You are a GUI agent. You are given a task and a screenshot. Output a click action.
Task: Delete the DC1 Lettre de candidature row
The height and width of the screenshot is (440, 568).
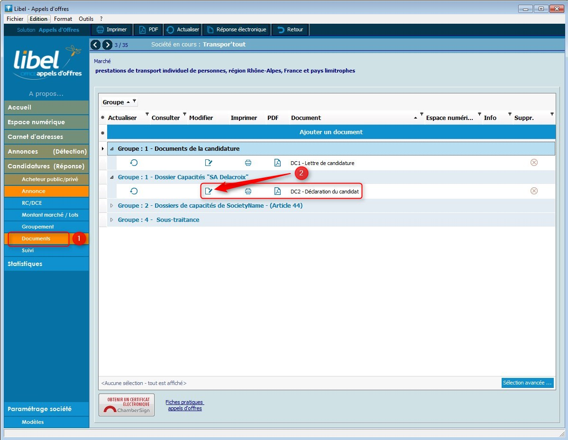[x=533, y=162]
